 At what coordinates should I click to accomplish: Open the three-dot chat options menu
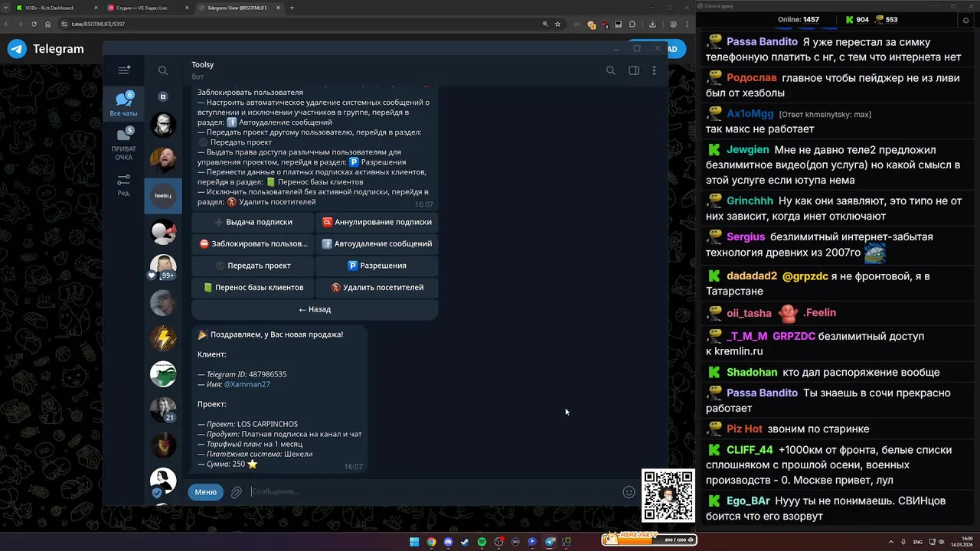coord(654,70)
